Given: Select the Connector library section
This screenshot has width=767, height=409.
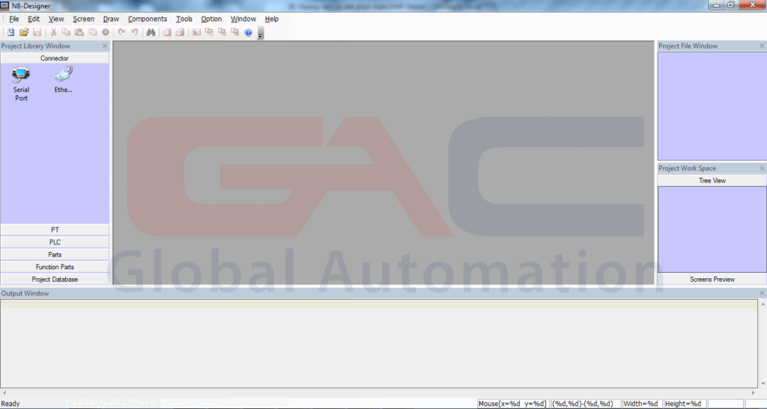Looking at the screenshot, I should pyautogui.click(x=55, y=58).
